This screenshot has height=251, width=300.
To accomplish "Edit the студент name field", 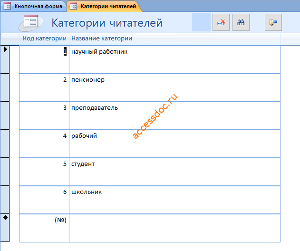I will click(x=174, y=172).
